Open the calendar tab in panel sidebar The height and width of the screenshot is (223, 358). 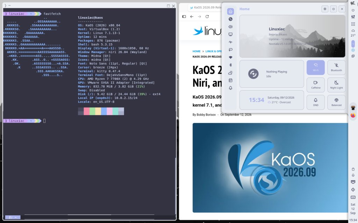click(230, 80)
